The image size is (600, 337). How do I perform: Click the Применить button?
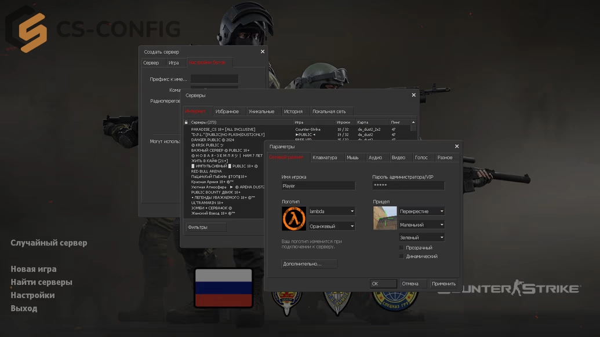(x=443, y=284)
